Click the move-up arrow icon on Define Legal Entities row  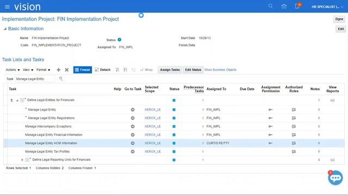(11, 100)
